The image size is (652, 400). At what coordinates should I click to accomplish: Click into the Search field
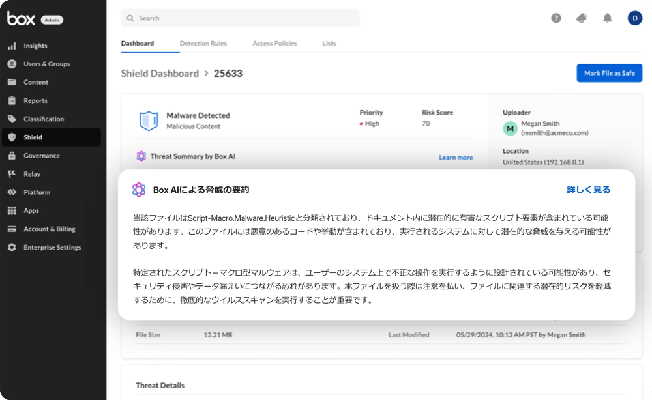pos(240,18)
